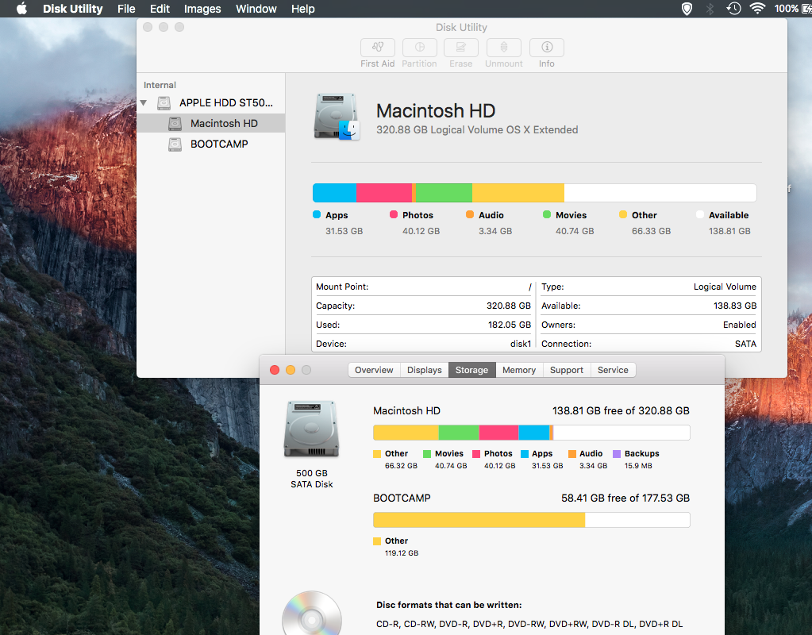Click the Macintosh HD volume icon in sidebar
812x635 pixels.
[x=175, y=123]
